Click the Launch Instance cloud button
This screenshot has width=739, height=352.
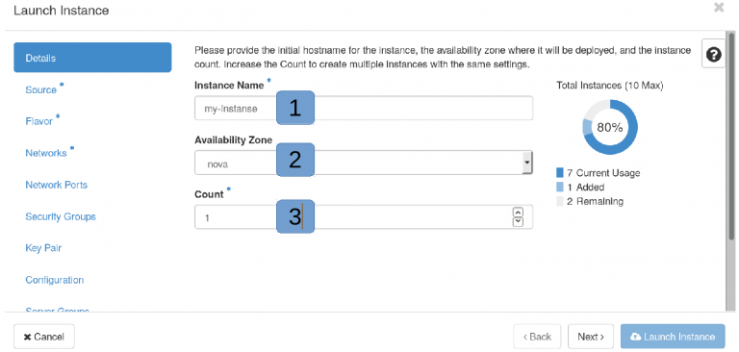pos(673,337)
